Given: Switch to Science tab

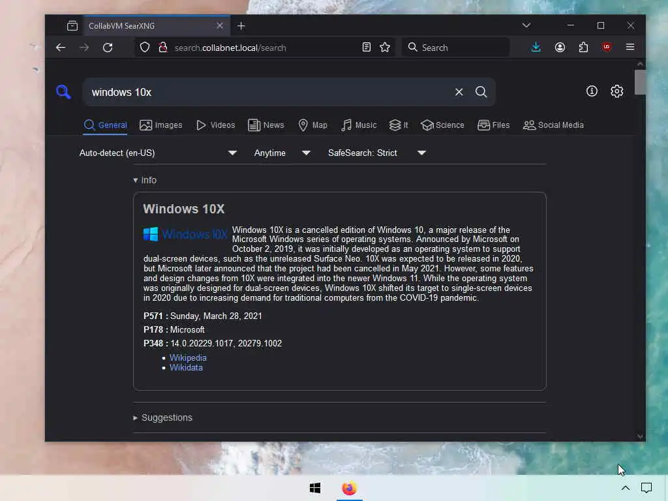Looking at the screenshot, I should [x=442, y=125].
